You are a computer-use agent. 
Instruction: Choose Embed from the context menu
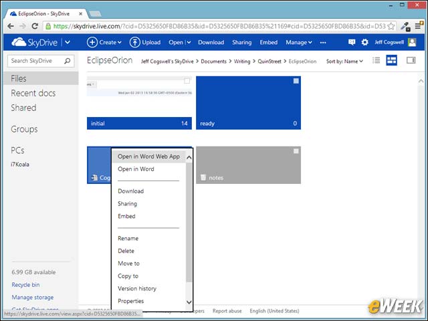(x=126, y=216)
